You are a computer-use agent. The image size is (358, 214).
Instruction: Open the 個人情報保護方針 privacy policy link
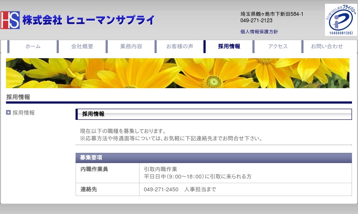click(x=259, y=32)
